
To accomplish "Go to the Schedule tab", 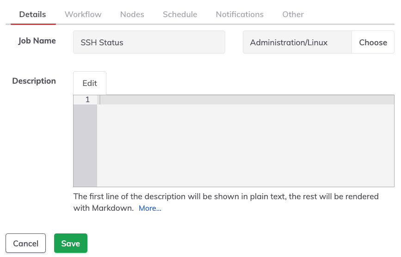I will [180, 14].
